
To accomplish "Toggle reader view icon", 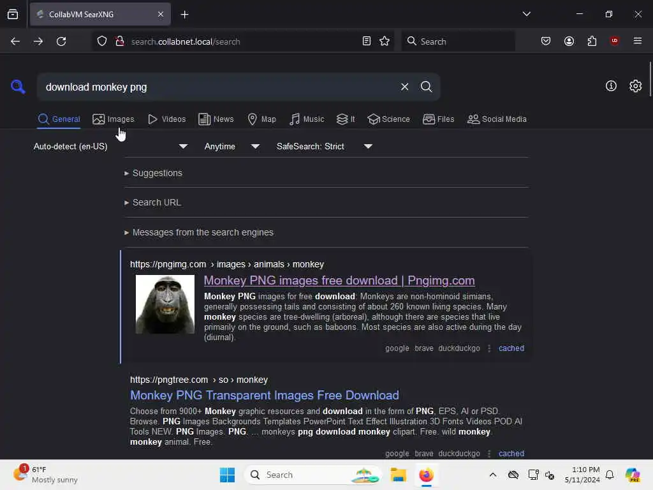I will (x=367, y=41).
